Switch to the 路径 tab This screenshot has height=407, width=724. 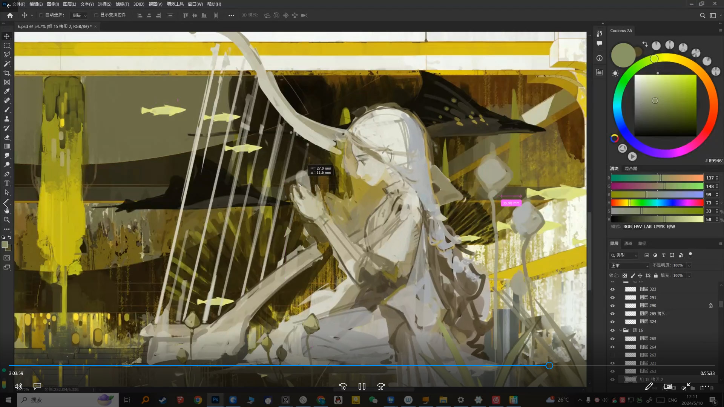click(x=642, y=243)
